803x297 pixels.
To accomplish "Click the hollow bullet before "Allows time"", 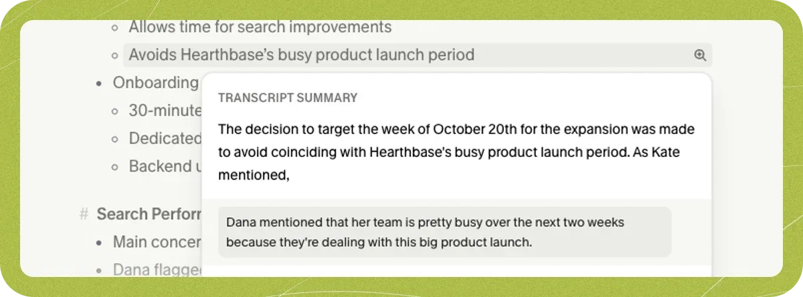I will [x=115, y=28].
